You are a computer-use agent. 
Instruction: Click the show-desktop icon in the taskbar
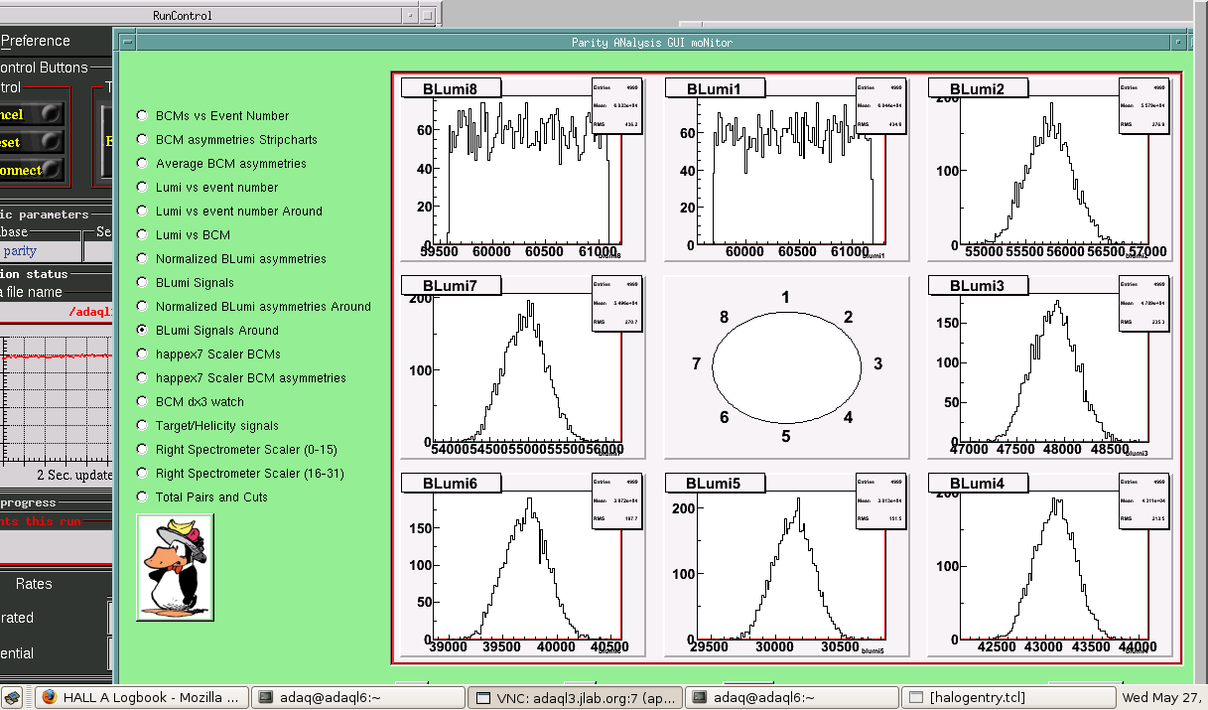click(13, 698)
